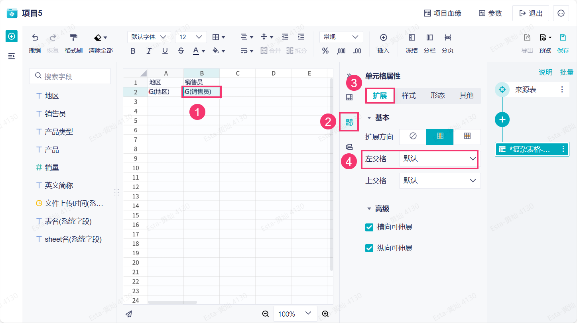Open the text wrap dropdown
The height and width of the screenshot is (323, 577).
tap(247, 51)
